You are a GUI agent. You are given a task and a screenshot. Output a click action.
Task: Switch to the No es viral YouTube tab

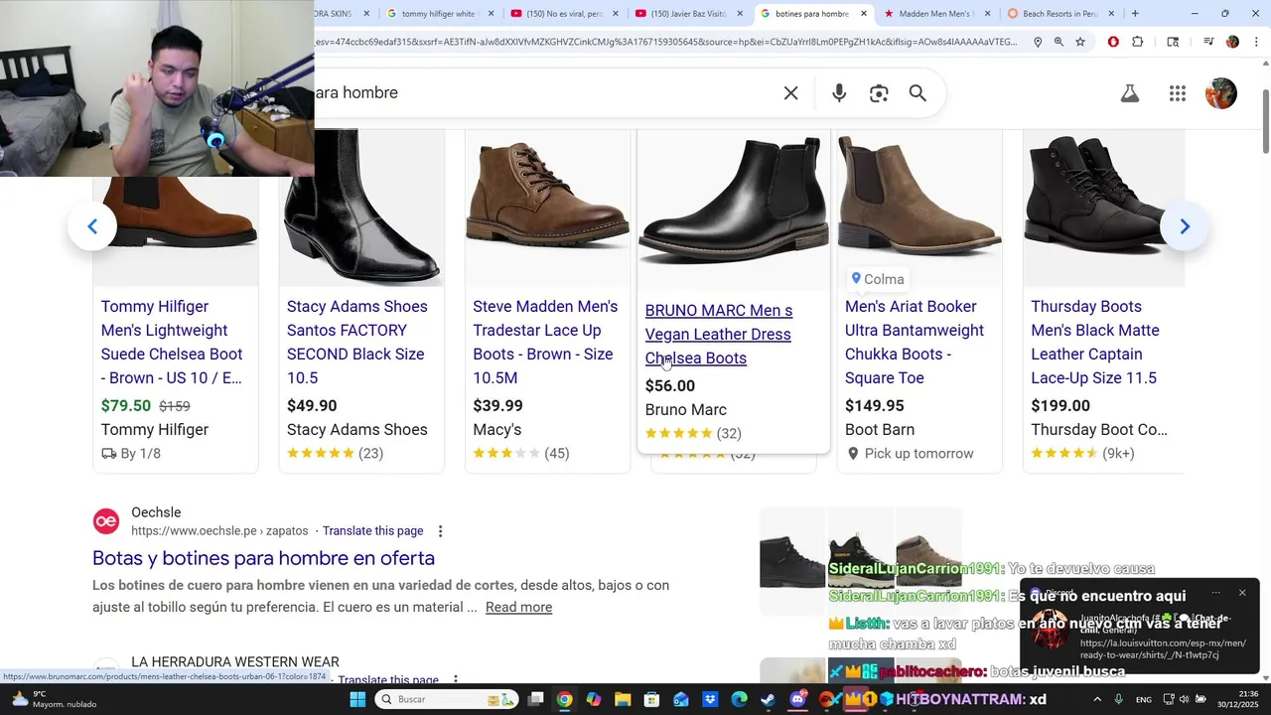(564, 14)
